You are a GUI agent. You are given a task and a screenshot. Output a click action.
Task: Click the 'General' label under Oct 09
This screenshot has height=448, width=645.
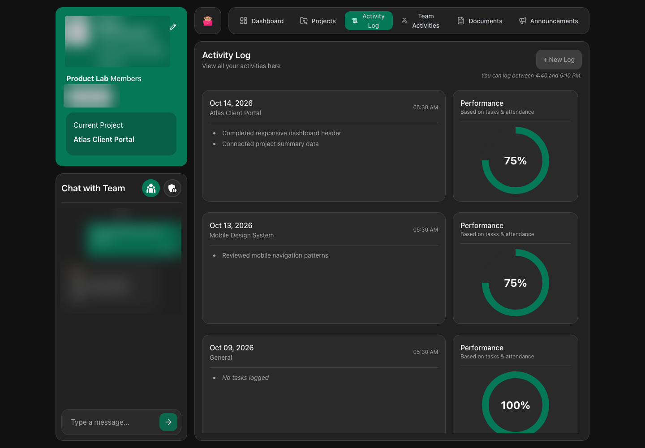[221, 358]
